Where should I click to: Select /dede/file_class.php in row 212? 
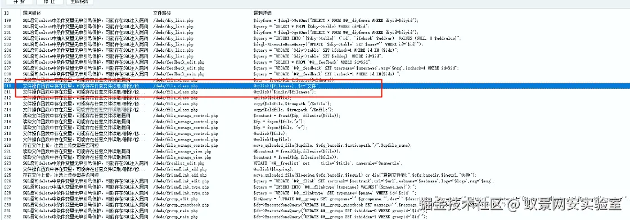tap(175, 98)
